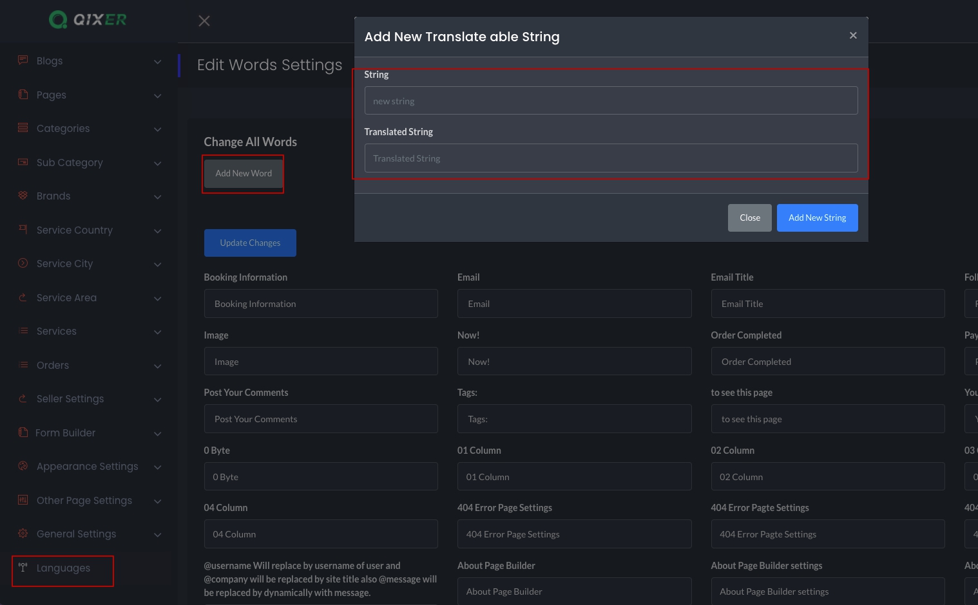Click the Languages sidebar icon
Viewport: 978px width, 605px height.
pyautogui.click(x=23, y=568)
